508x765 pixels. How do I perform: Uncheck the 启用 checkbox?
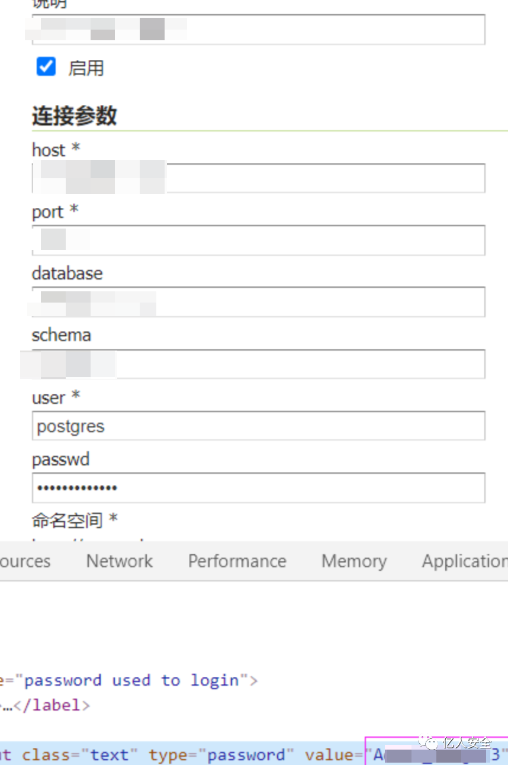(46, 66)
